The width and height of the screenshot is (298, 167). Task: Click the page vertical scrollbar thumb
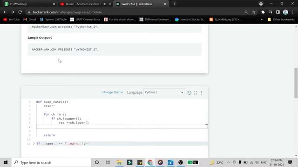point(296,83)
